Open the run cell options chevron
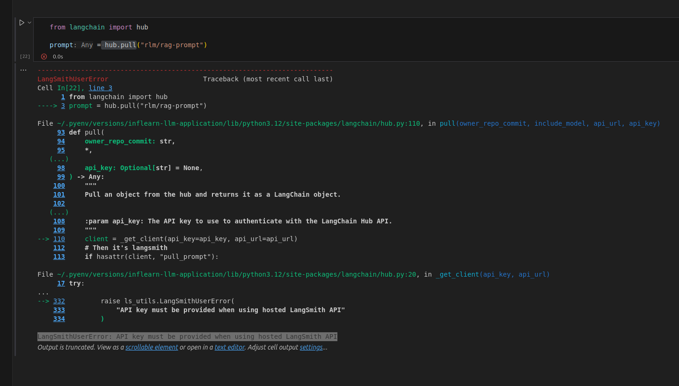Viewport: 679px width, 386px height. 29,22
